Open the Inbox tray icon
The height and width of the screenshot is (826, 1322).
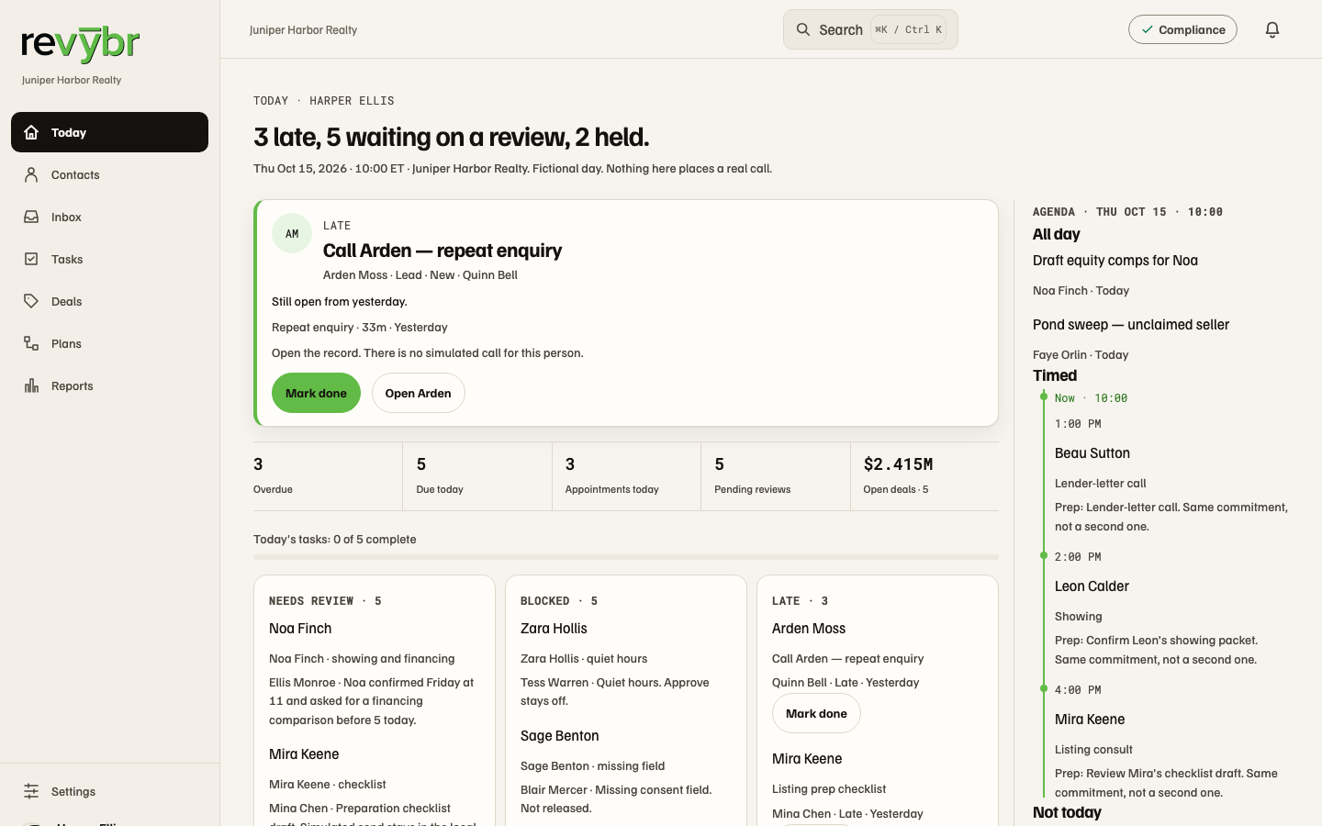[31, 217]
